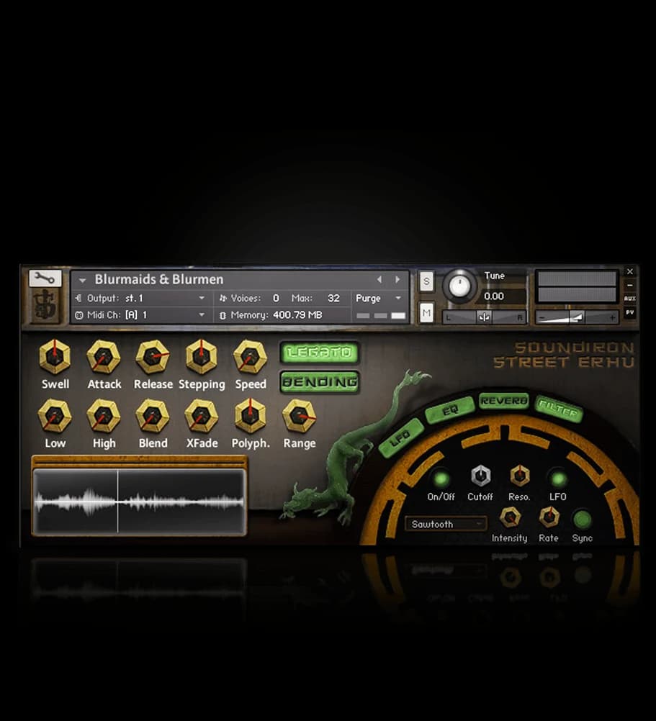Screen dimensions: 656x721
Task: Switch to the Reverb tab
Action: point(504,401)
